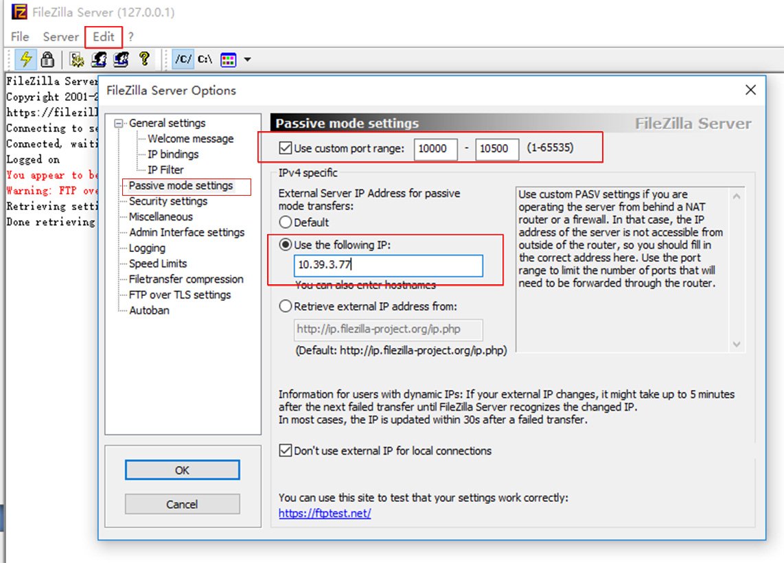Open server settings gear toolbar icon
Viewport: 784px width, 563px height.
pyautogui.click(x=77, y=60)
